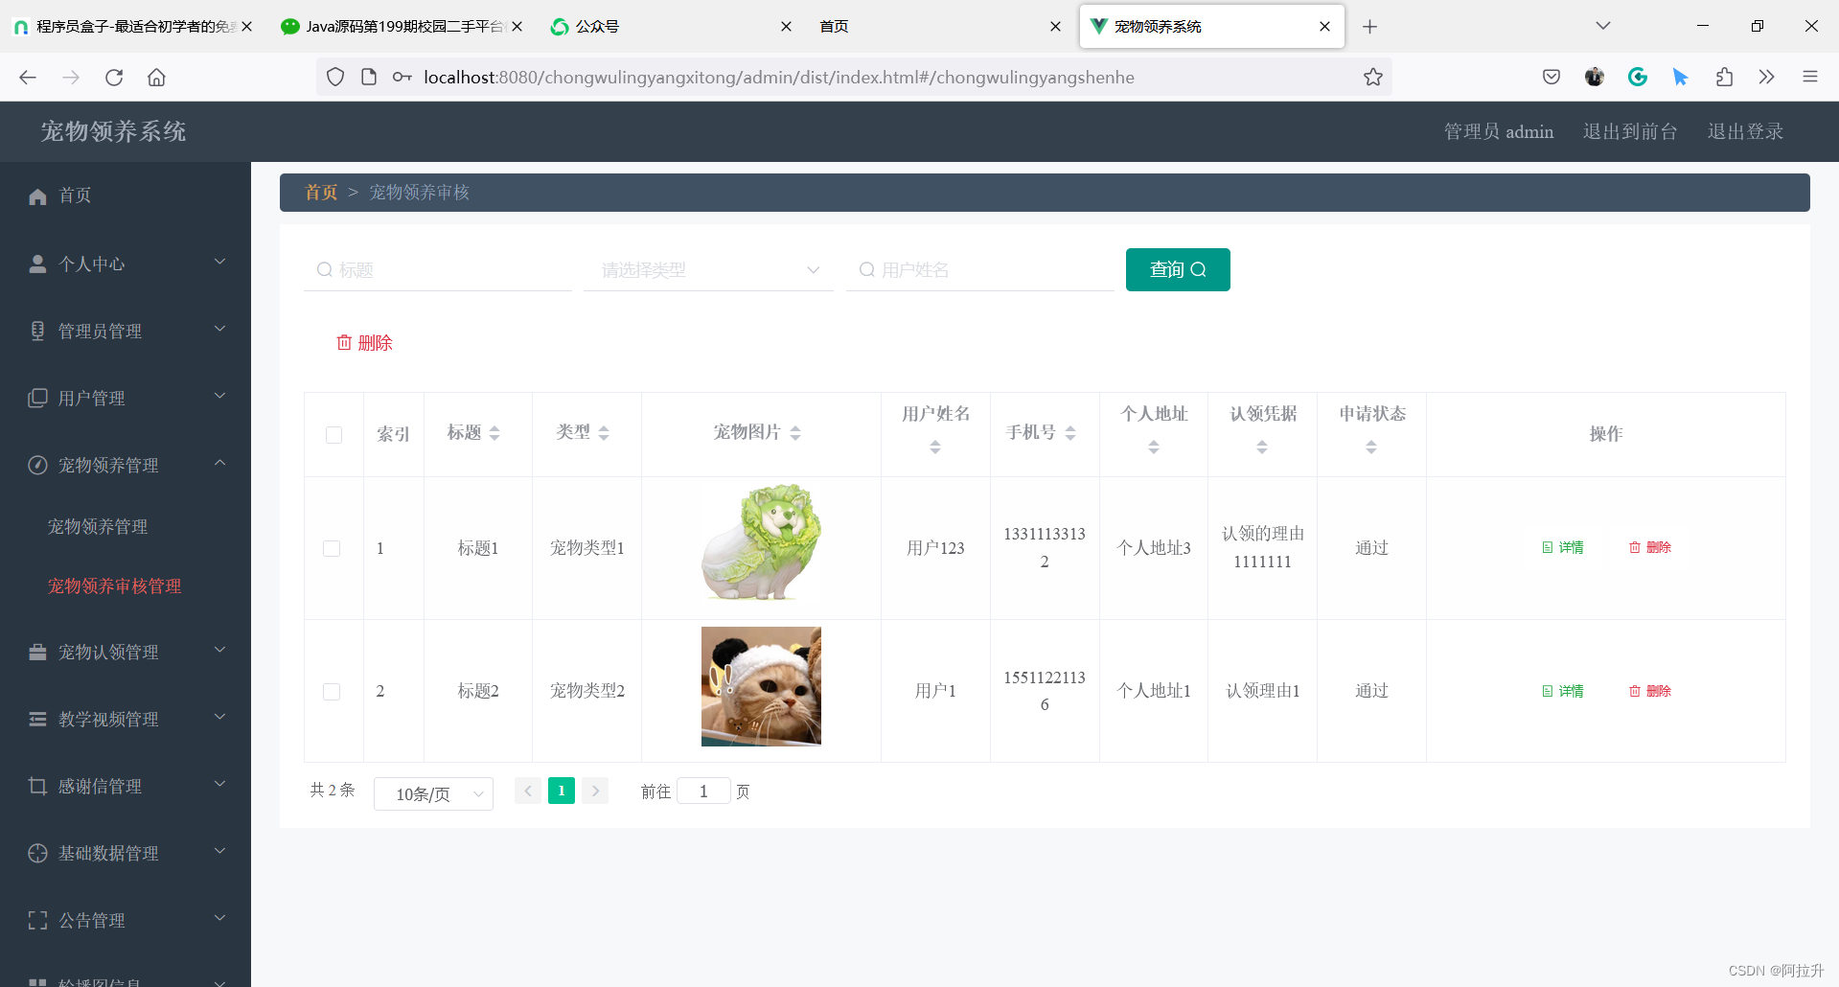
Task: Click the 个人中心 person icon
Action: 37,264
